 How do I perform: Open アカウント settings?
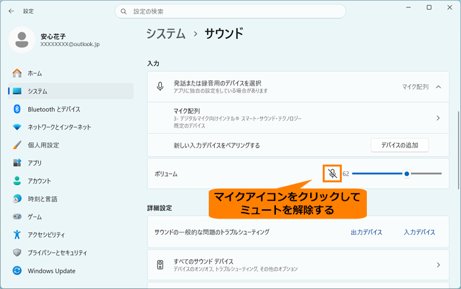pos(70,181)
